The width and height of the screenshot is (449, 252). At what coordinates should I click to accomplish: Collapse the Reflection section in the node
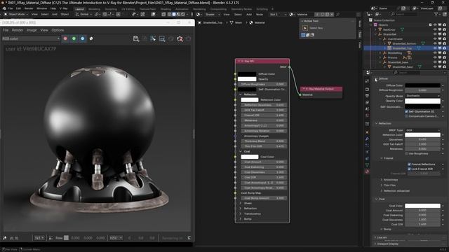click(241, 94)
